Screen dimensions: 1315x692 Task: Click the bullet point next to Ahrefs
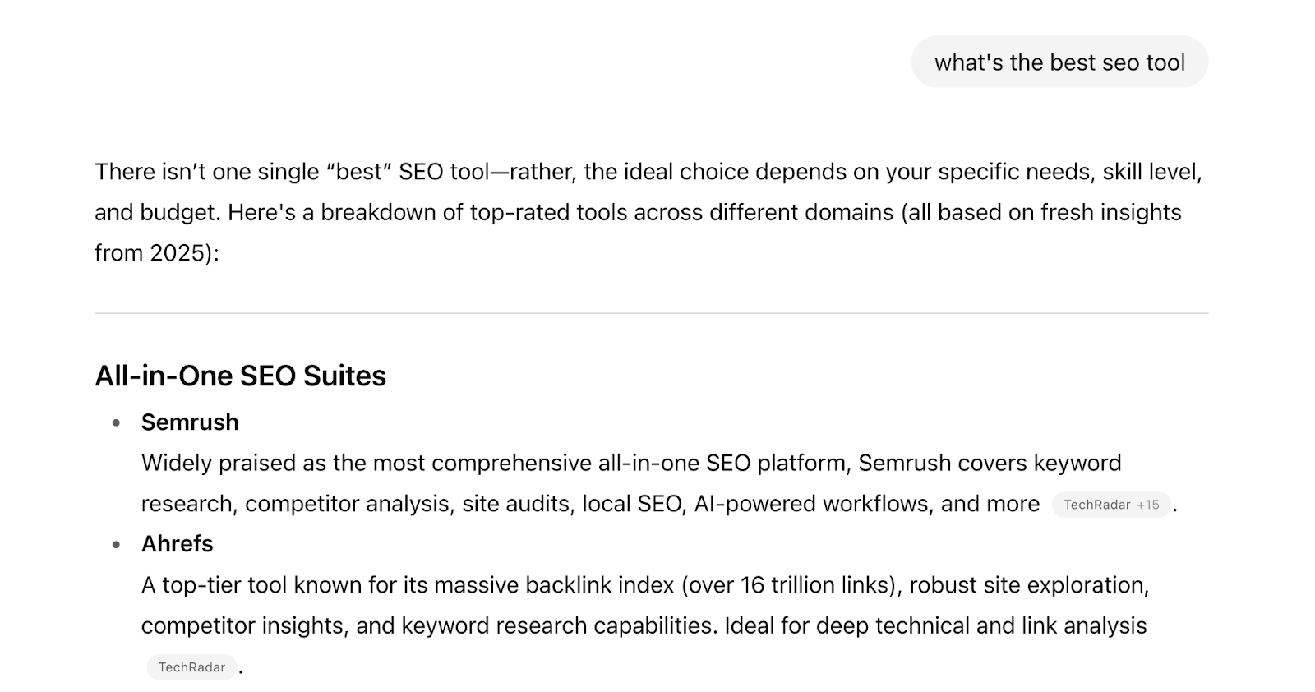pos(115,543)
